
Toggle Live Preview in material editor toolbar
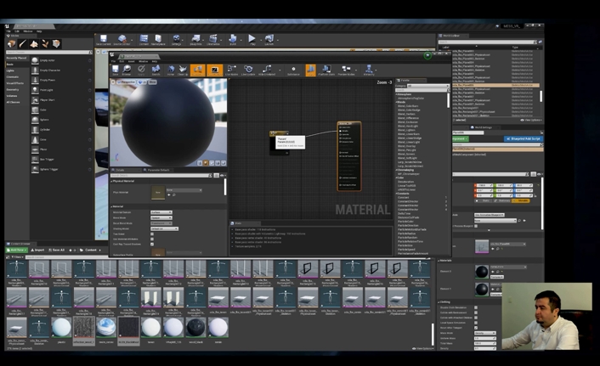[x=215, y=70]
